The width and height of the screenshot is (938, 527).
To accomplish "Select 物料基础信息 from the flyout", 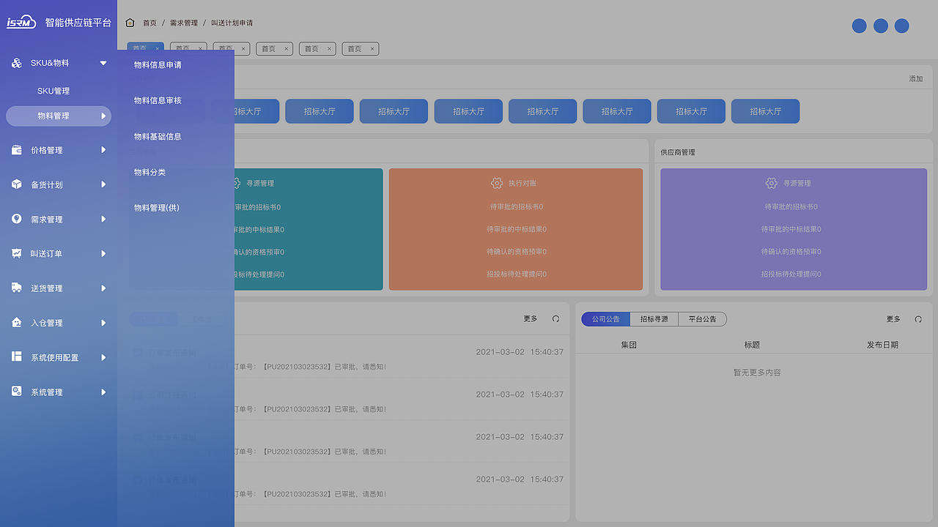I will [158, 136].
